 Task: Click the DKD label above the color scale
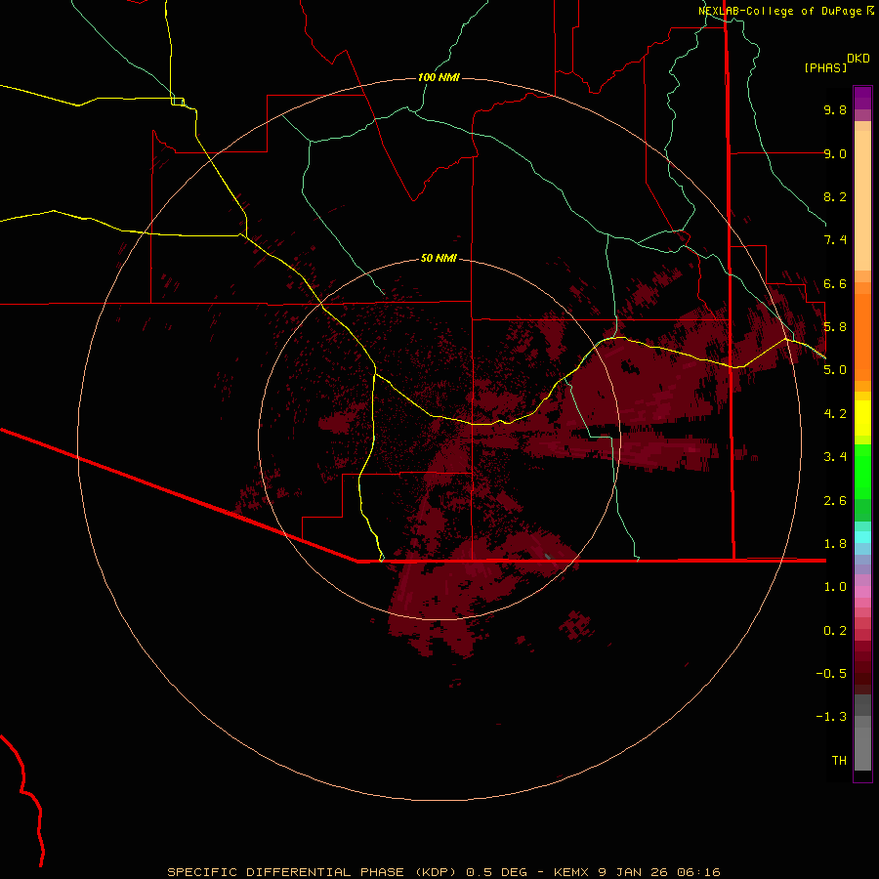pyautogui.click(x=858, y=59)
